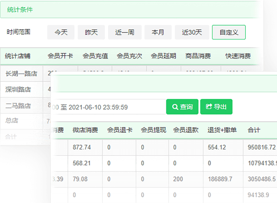Select the 自定义 custom range option

229,32
